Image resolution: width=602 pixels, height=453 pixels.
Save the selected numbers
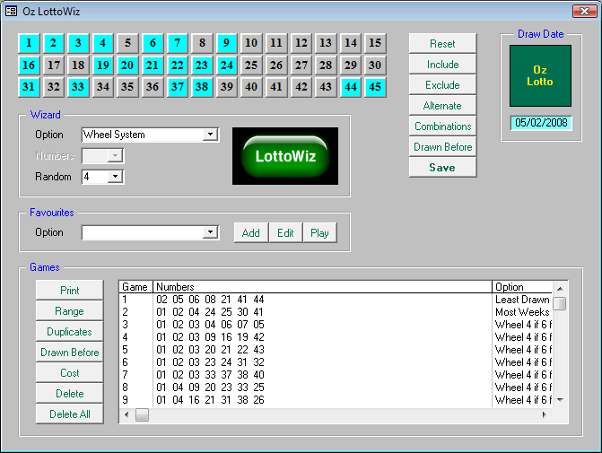pyautogui.click(x=442, y=168)
